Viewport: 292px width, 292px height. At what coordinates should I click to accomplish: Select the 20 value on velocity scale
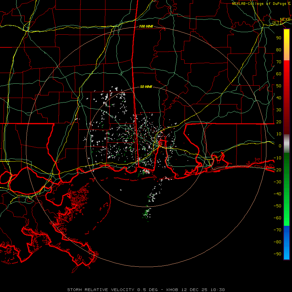coord(279,122)
